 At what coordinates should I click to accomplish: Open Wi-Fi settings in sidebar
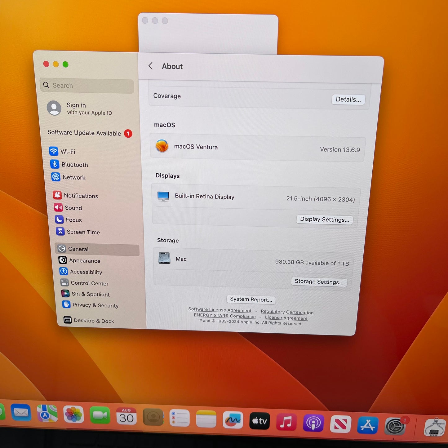click(62, 151)
